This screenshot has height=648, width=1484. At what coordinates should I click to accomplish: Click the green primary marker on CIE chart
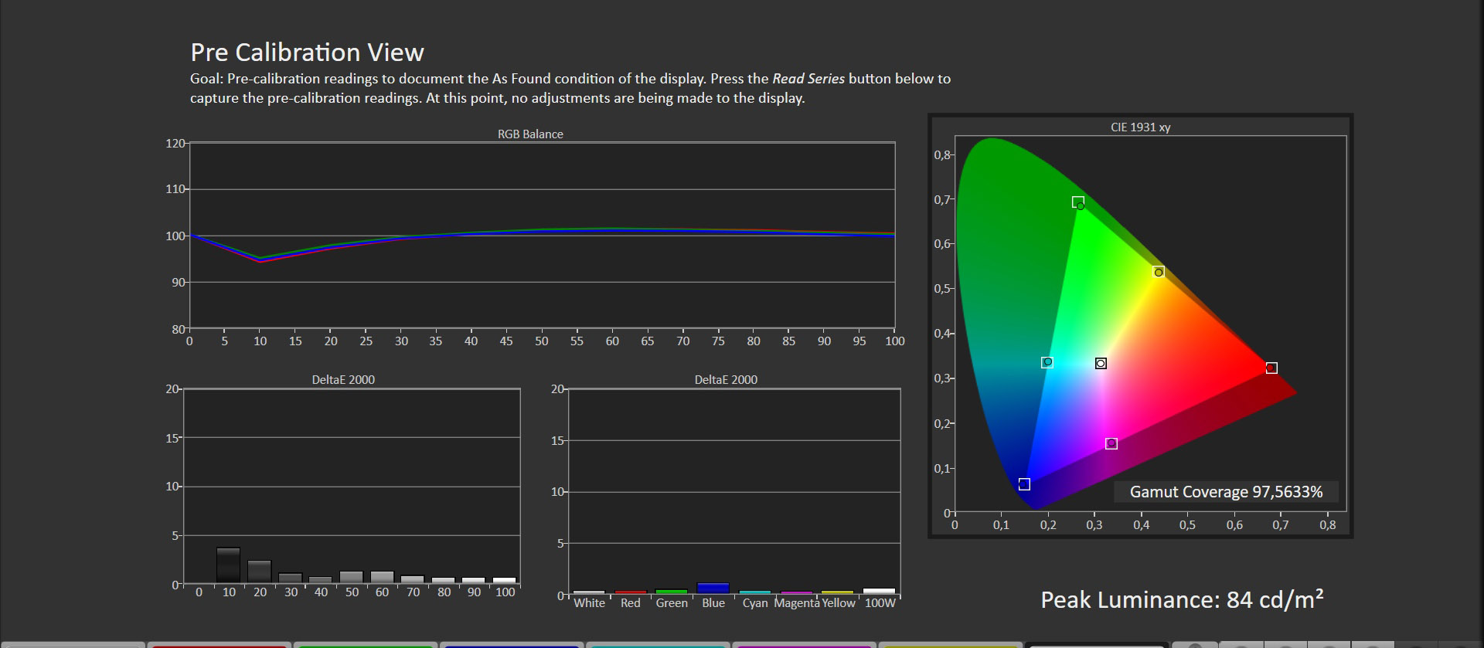point(1078,202)
